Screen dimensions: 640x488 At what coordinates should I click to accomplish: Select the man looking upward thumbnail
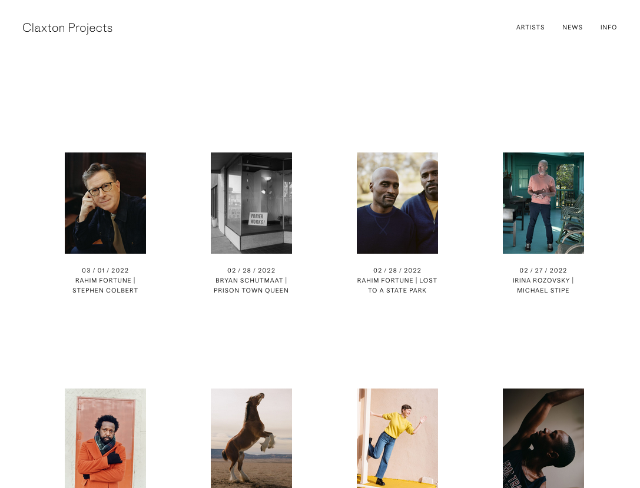[x=543, y=438]
